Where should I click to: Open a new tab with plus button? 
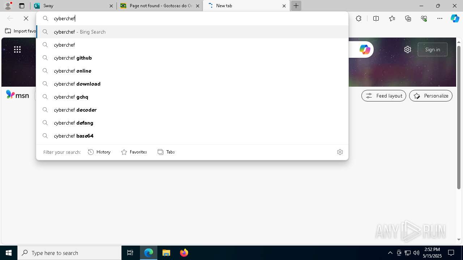click(296, 6)
